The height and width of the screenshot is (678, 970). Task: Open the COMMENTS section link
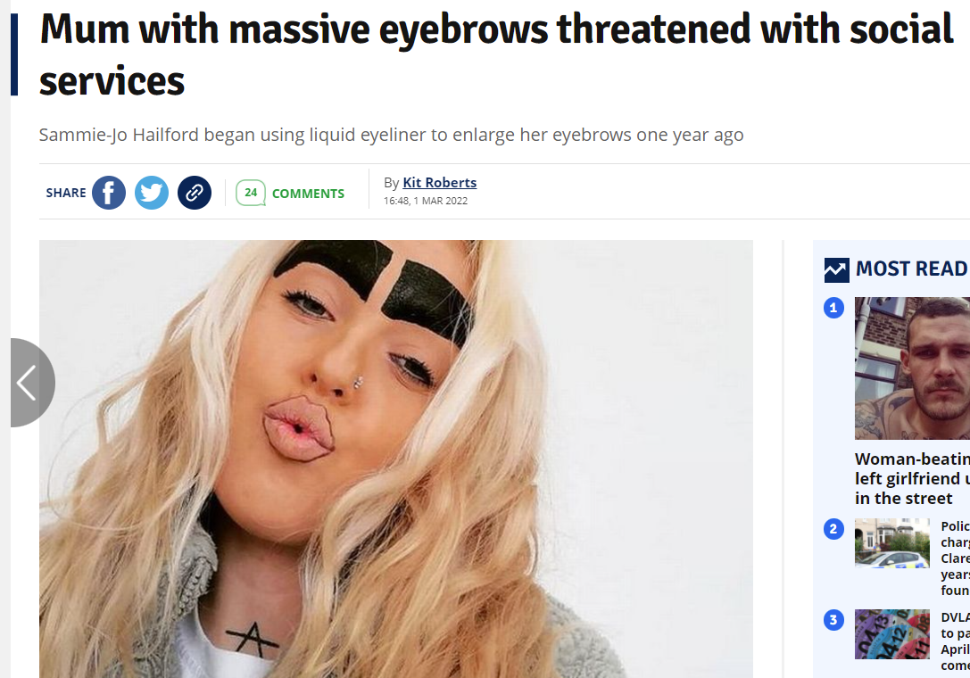(308, 194)
